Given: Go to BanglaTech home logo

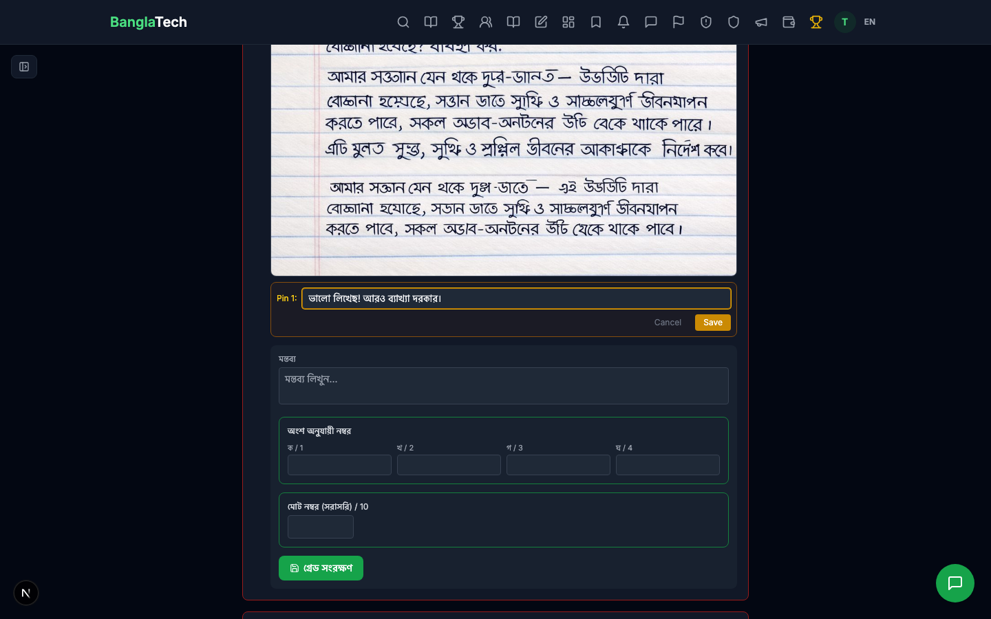Looking at the screenshot, I should coord(149,22).
